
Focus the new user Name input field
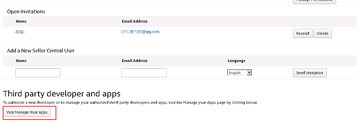[38, 73]
